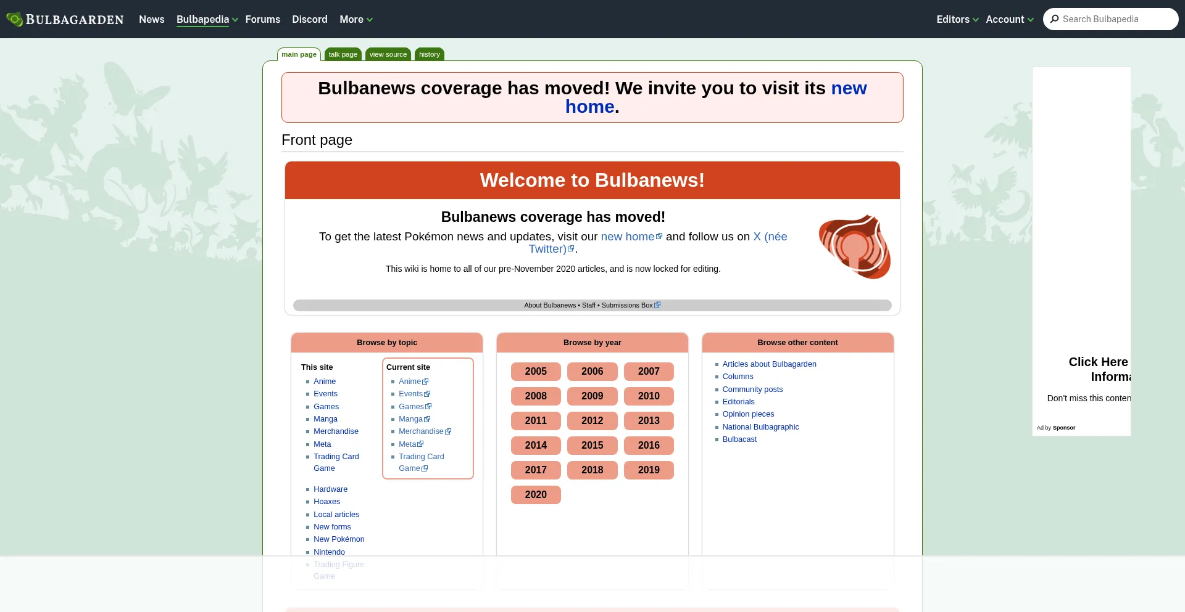This screenshot has height=612, width=1185.
Task: Open Games topic under This site
Action: (x=326, y=407)
